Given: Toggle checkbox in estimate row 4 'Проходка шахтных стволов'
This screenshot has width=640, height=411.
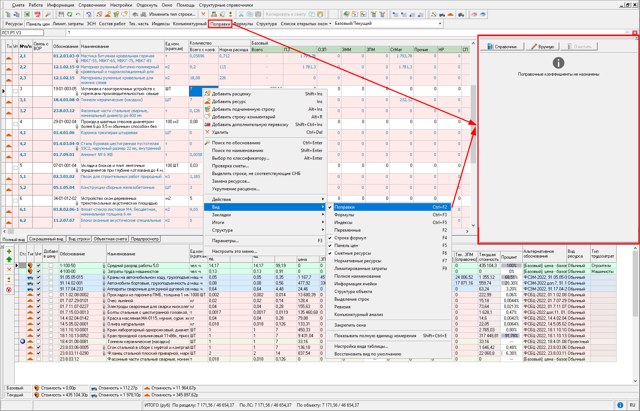Looking at the screenshot, I should click(x=15, y=124).
